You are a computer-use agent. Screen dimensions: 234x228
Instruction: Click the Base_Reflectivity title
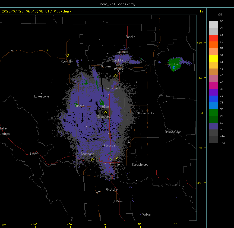click(x=117, y=4)
